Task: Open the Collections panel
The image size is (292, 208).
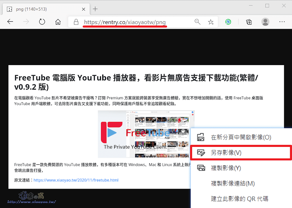Action: click(249, 22)
